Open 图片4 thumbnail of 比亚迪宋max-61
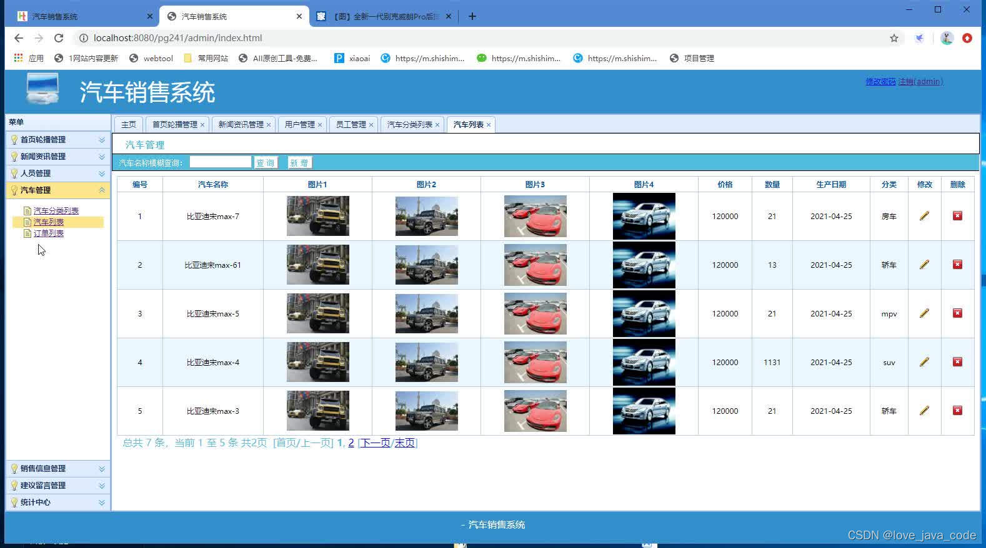This screenshot has width=986, height=548. point(644,265)
